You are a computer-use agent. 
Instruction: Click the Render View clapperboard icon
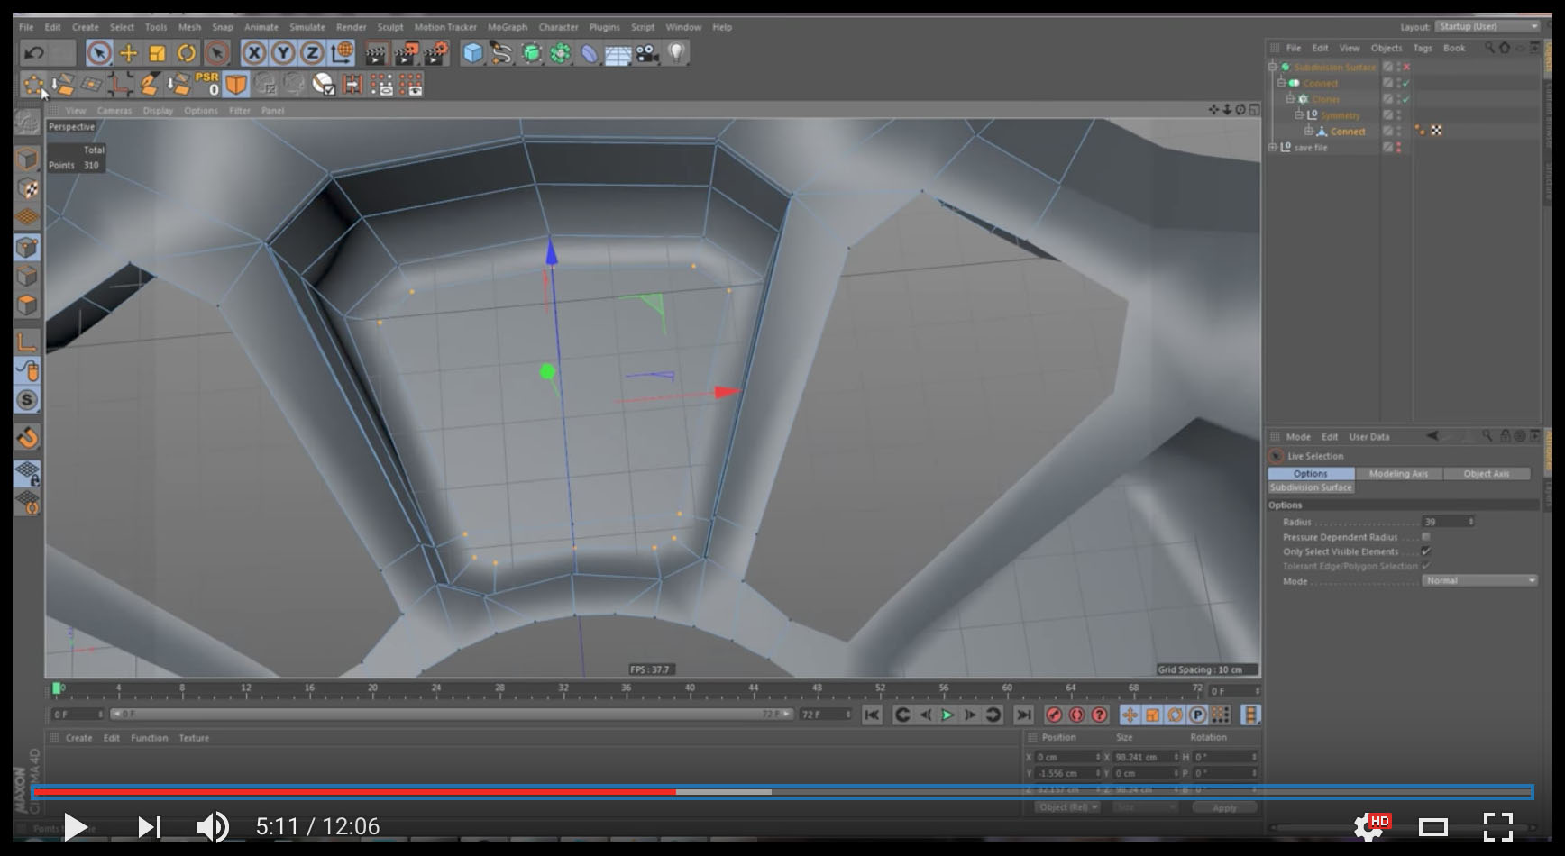[377, 53]
